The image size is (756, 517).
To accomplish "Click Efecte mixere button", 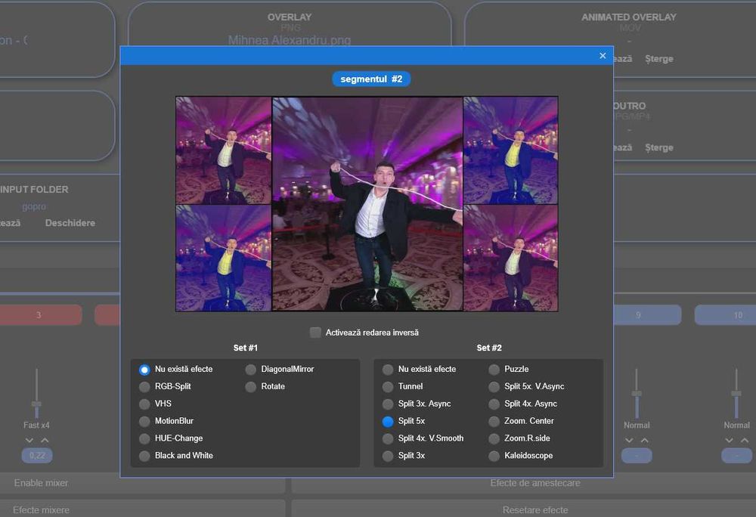I will pos(142,509).
